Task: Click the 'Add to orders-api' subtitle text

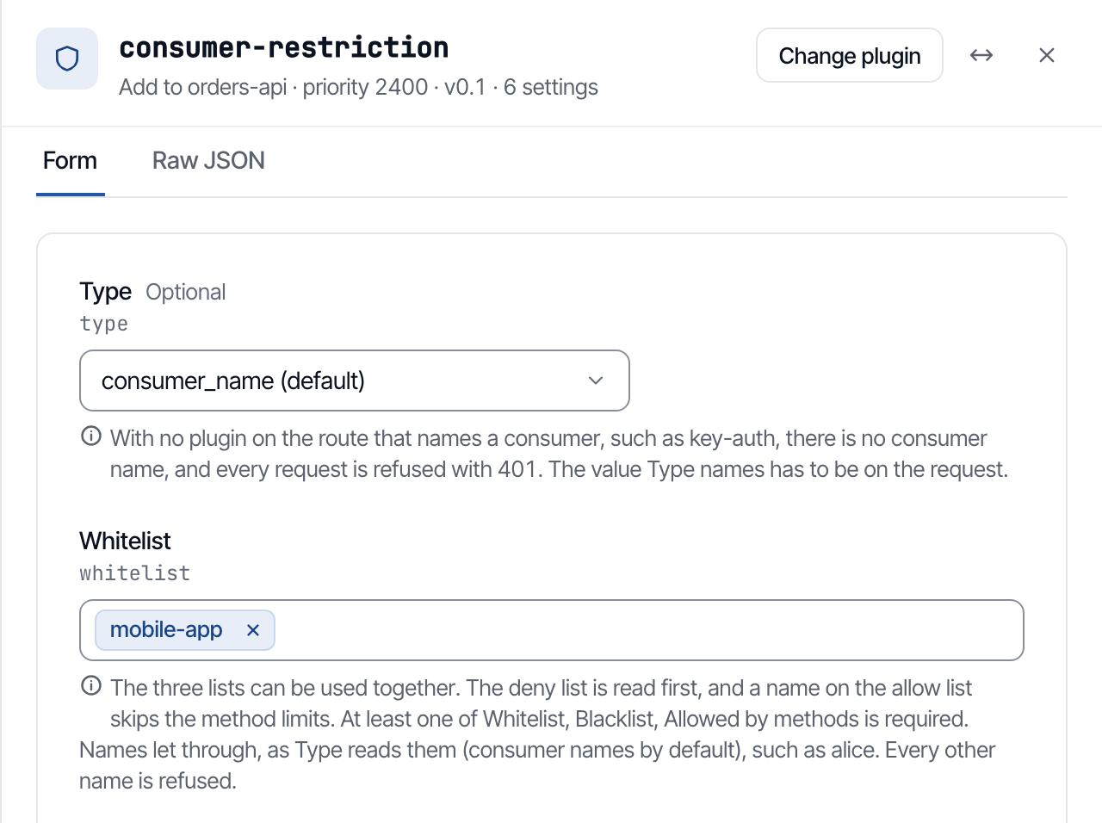Action: [203, 87]
